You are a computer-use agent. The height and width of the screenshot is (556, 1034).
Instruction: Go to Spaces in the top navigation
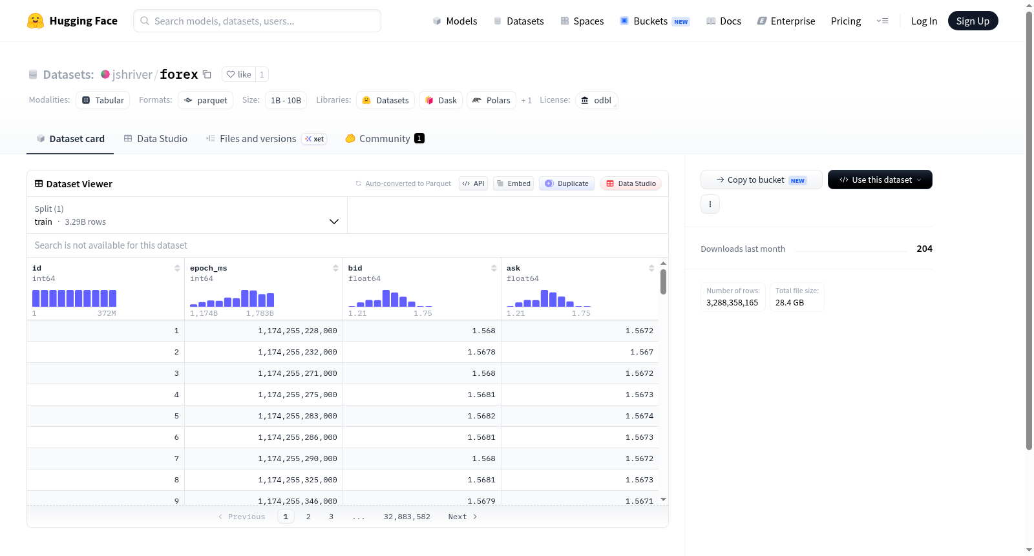point(582,21)
